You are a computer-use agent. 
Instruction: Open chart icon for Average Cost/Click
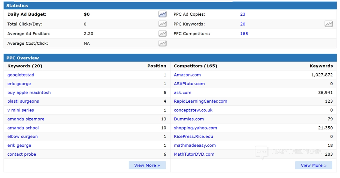(x=162, y=43)
